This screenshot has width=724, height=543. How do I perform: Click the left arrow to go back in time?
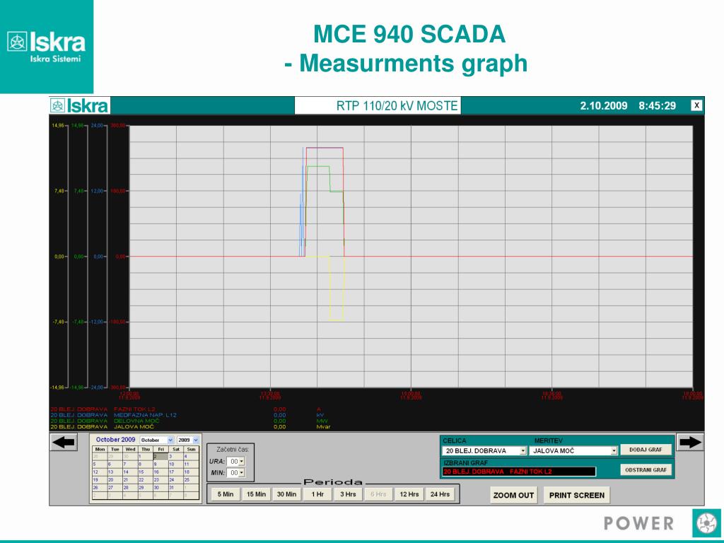click(64, 443)
